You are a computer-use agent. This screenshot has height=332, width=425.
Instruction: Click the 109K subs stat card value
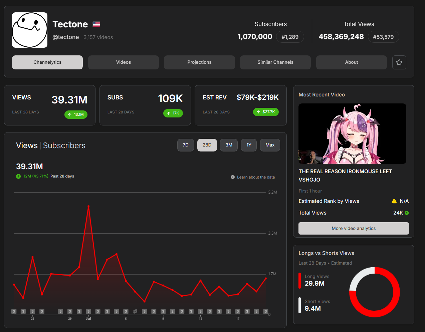(x=170, y=98)
